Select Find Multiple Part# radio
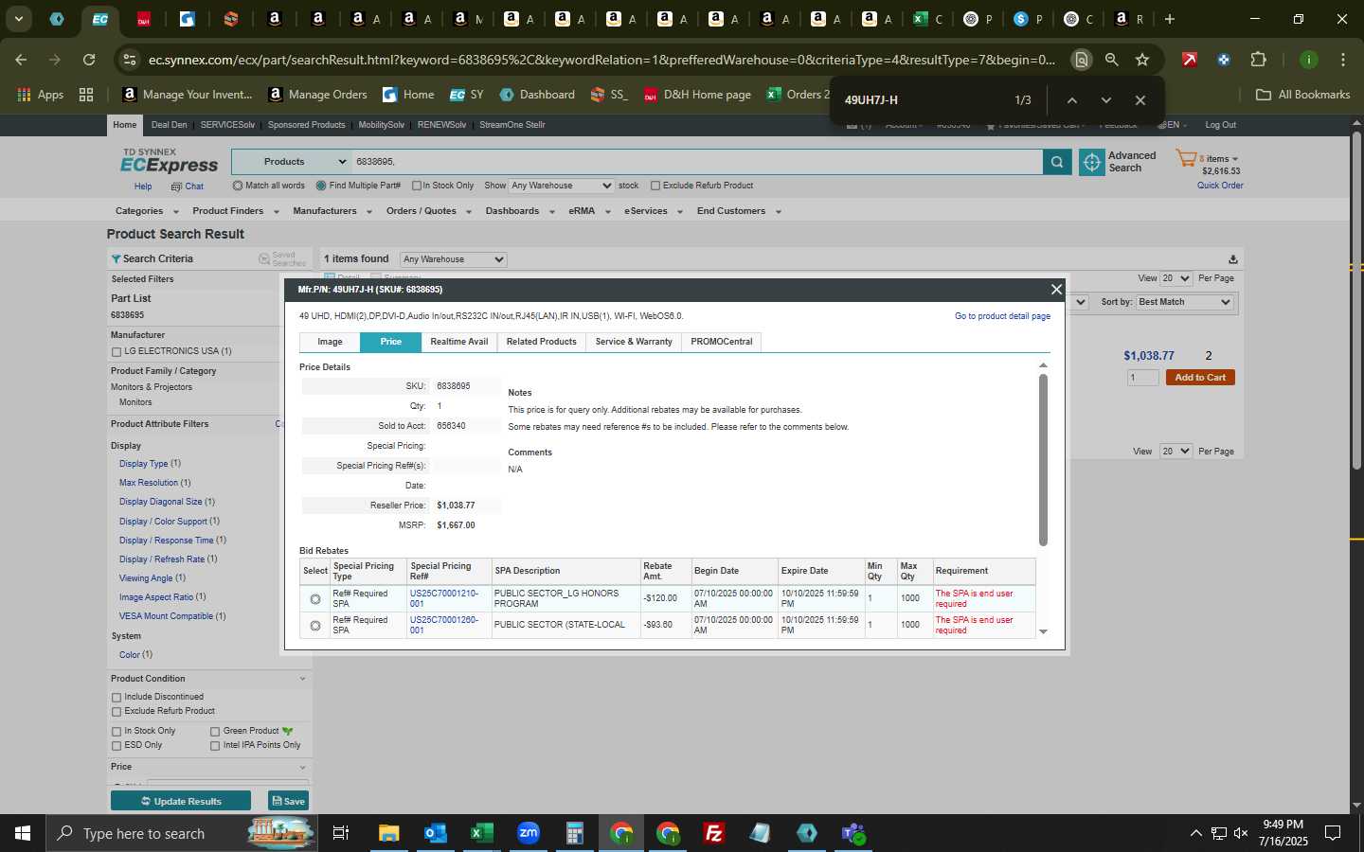This screenshot has height=852, width=1364. [x=321, y=186]
